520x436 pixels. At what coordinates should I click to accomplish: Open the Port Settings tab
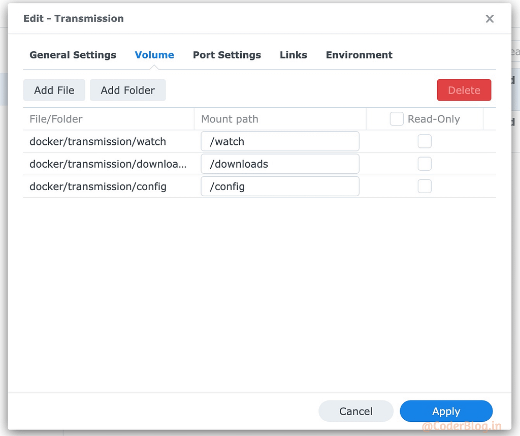[227, 55]
